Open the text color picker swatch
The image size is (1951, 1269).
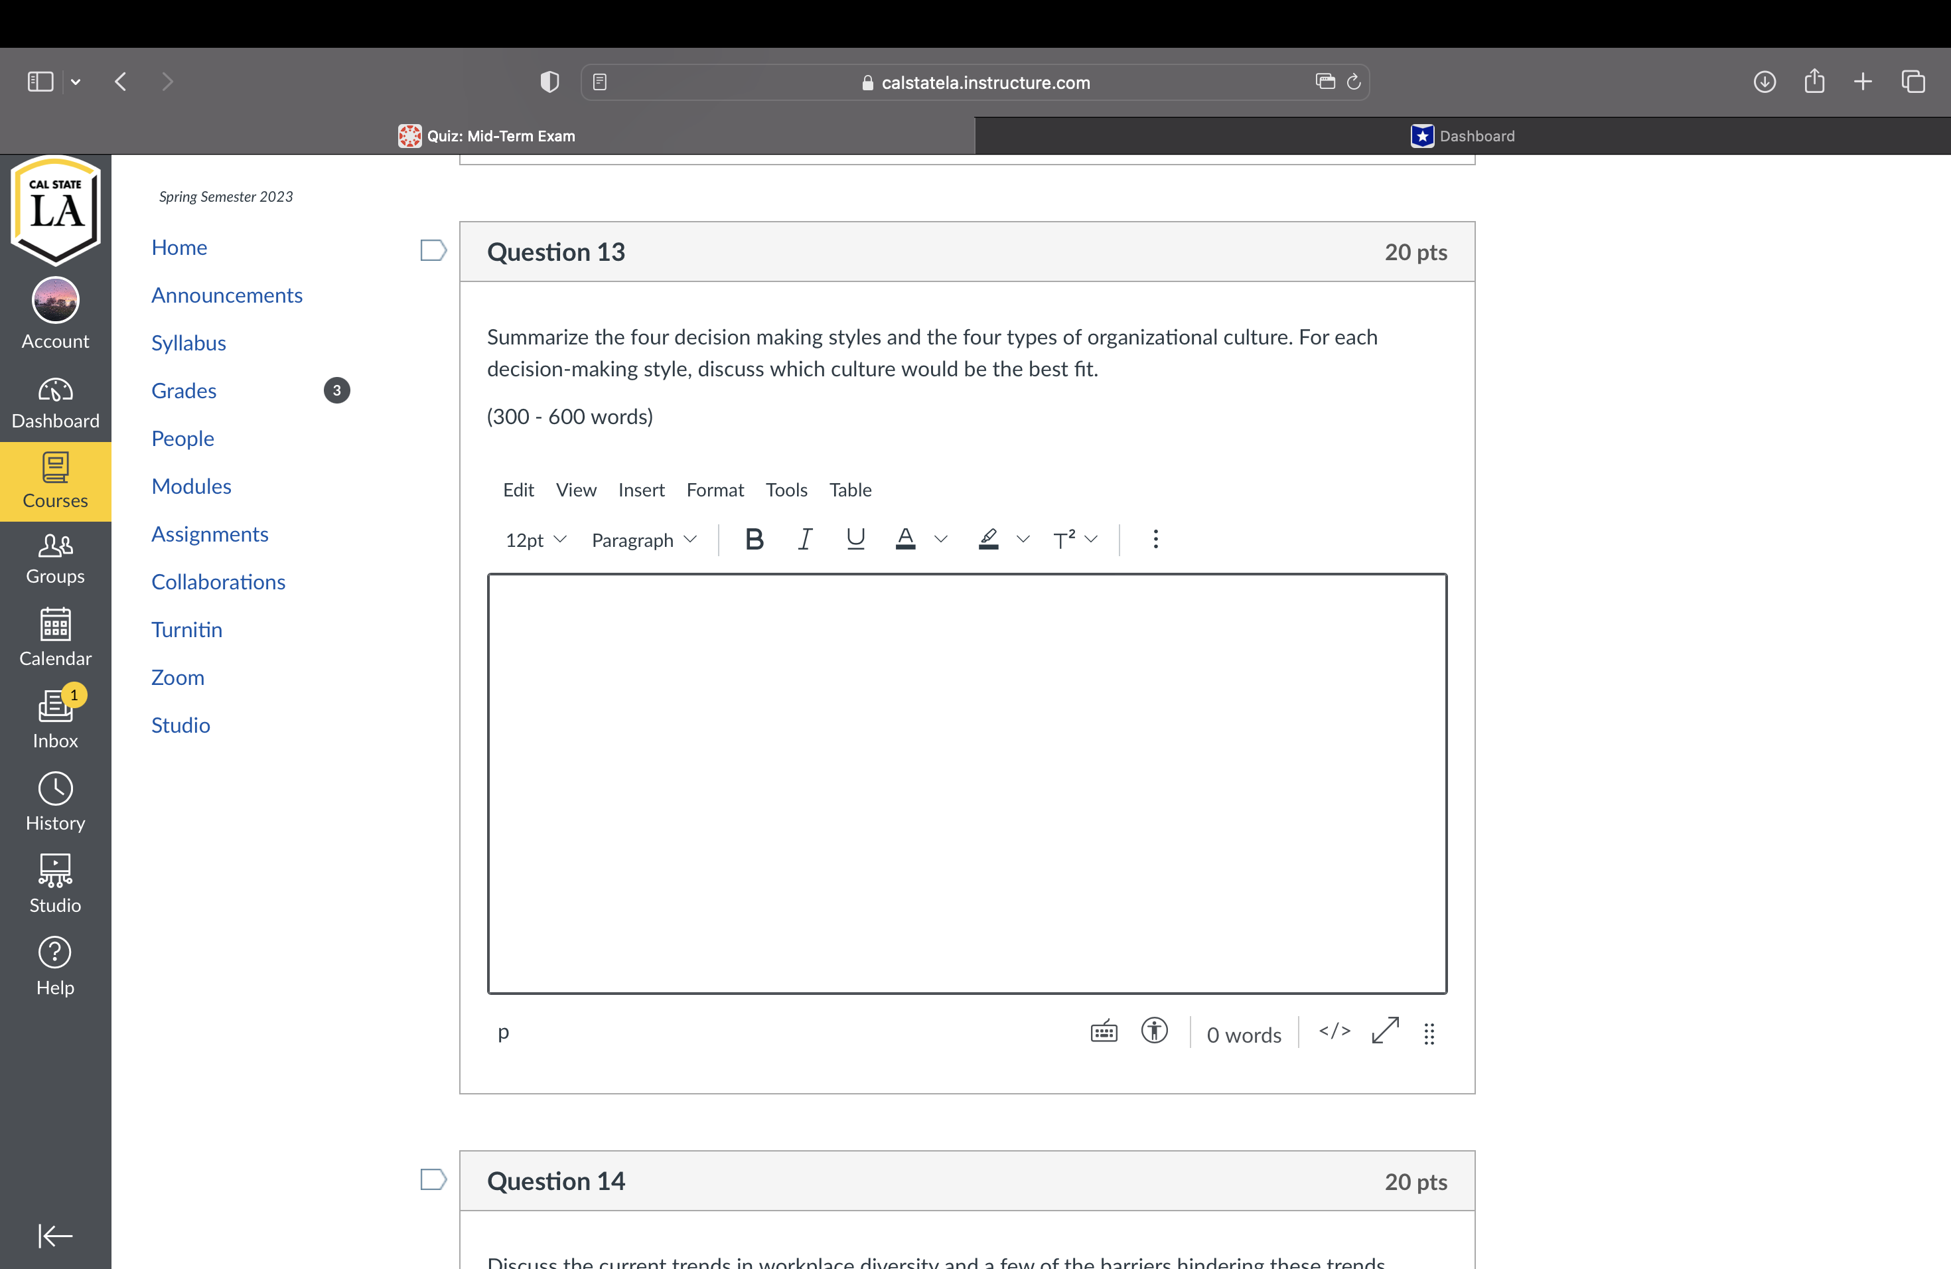(x=905, y=538)
